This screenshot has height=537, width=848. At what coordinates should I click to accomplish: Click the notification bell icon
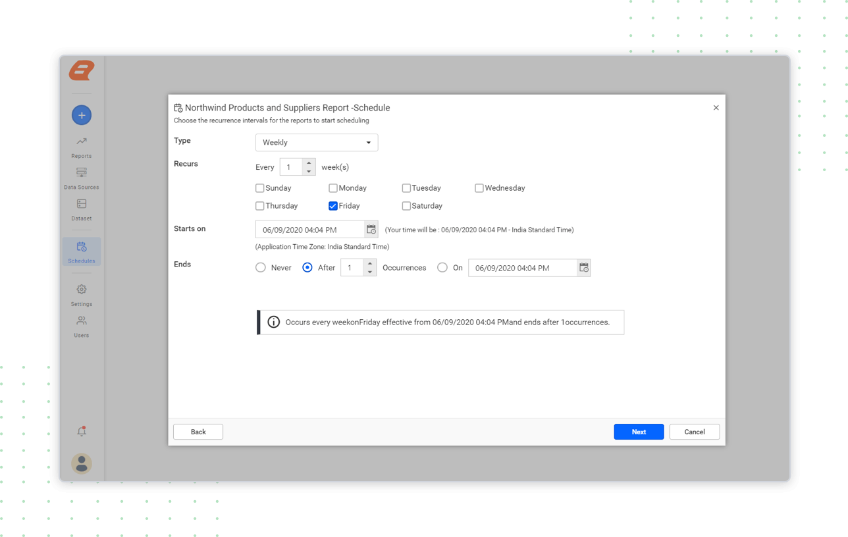click(x=82, y=431)
